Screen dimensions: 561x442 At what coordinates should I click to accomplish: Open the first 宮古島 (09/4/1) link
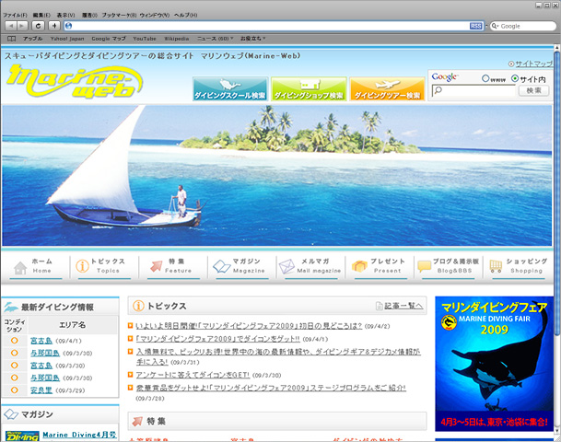(x=41, y=341)
